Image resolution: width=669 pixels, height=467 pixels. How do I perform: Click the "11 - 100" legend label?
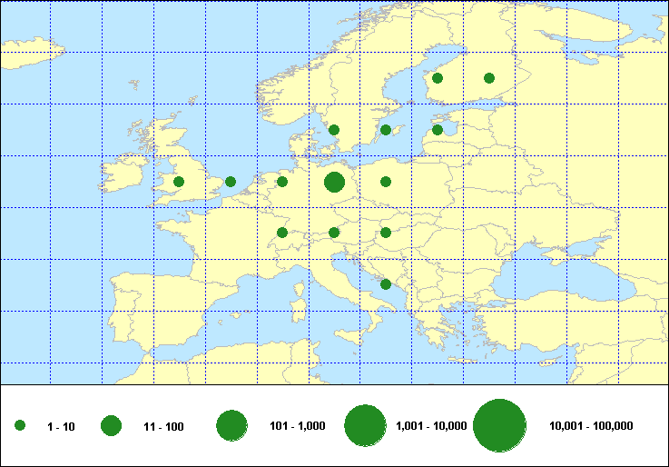163,426
